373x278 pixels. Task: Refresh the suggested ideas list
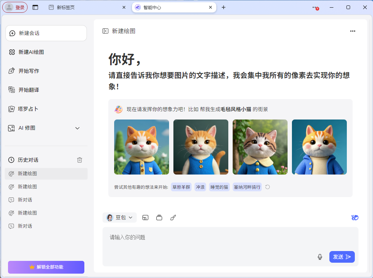(268, 187)
